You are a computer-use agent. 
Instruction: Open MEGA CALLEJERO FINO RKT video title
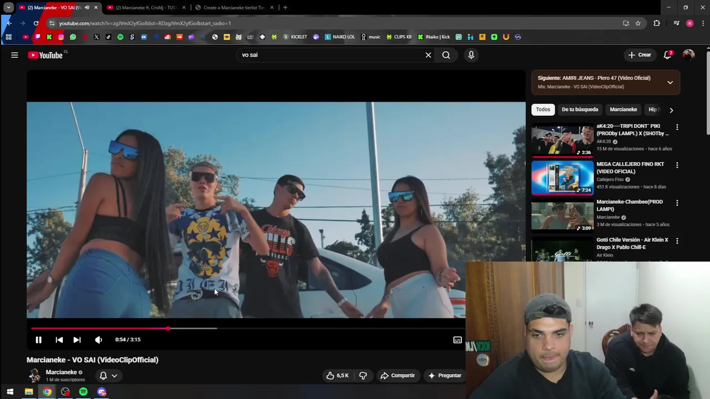630,168
